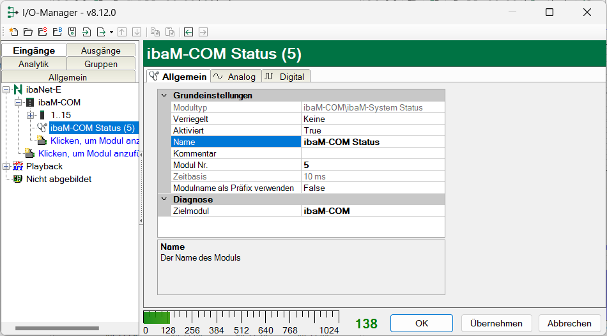Apply changes with Übernehmen button
607x336 pixels.
point(496,323)
